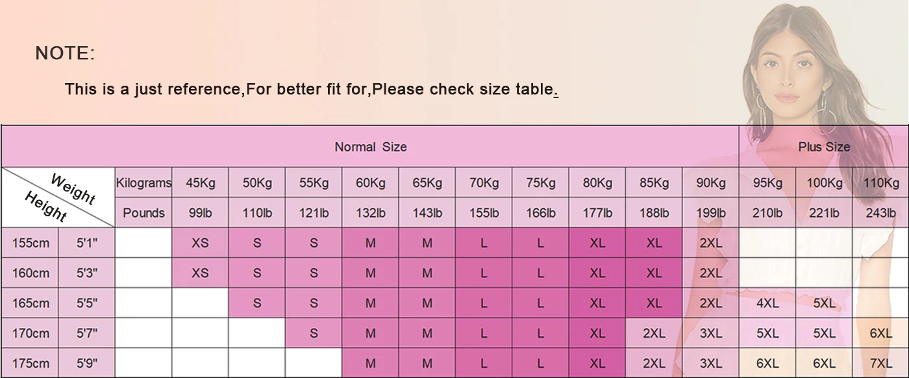
Task: Click the 'Please check size table' text
Action: pyautogui.click(x=463, y=89)
